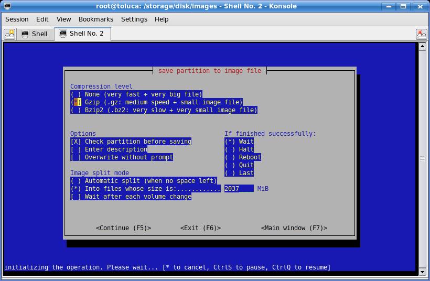Open the window menu icon in title bar
Screen dimensions: 430x281
[x=6, y=6]
